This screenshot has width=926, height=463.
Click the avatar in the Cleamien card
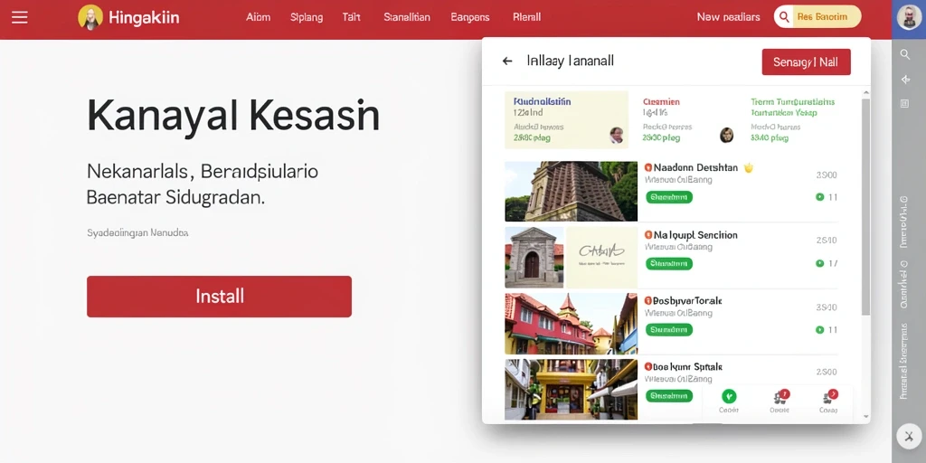pos(727,136)
